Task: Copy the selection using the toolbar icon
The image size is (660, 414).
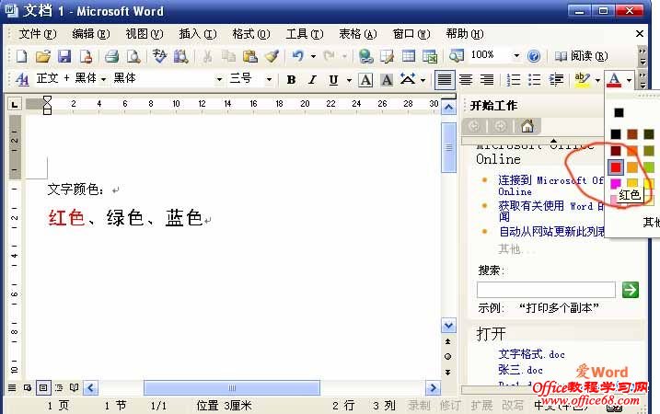Action: click(228, 56)
